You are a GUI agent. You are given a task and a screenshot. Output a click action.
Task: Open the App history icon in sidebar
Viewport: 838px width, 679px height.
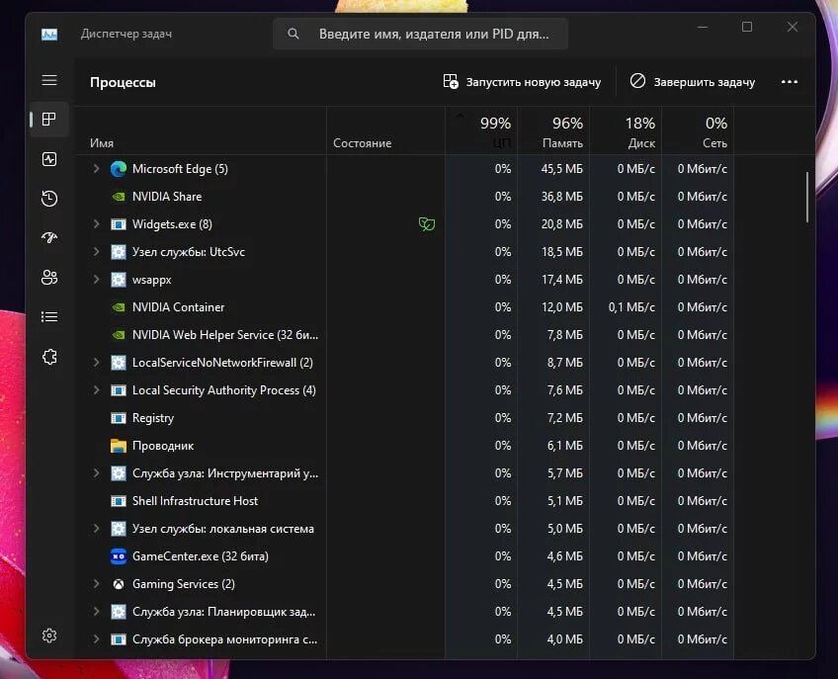49,199
